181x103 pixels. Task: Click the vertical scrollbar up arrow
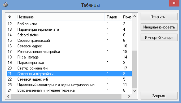135,16
